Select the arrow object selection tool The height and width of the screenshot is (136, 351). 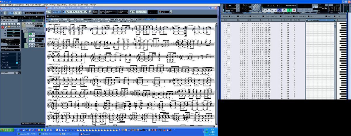tap(64, 12)
